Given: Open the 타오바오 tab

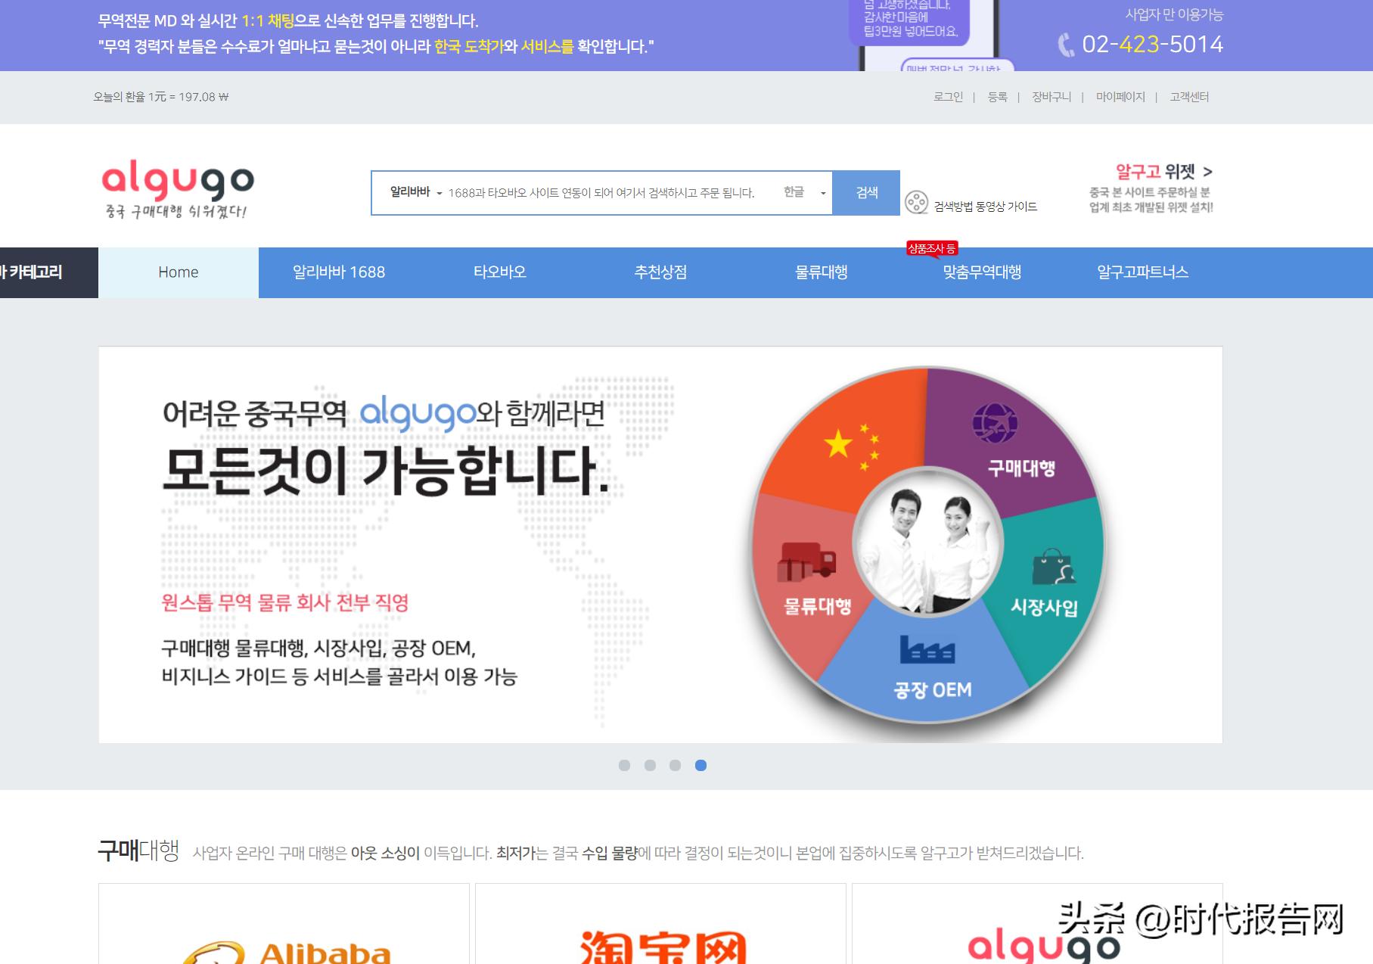Looking at the screenshot, I should coord(500,272).
